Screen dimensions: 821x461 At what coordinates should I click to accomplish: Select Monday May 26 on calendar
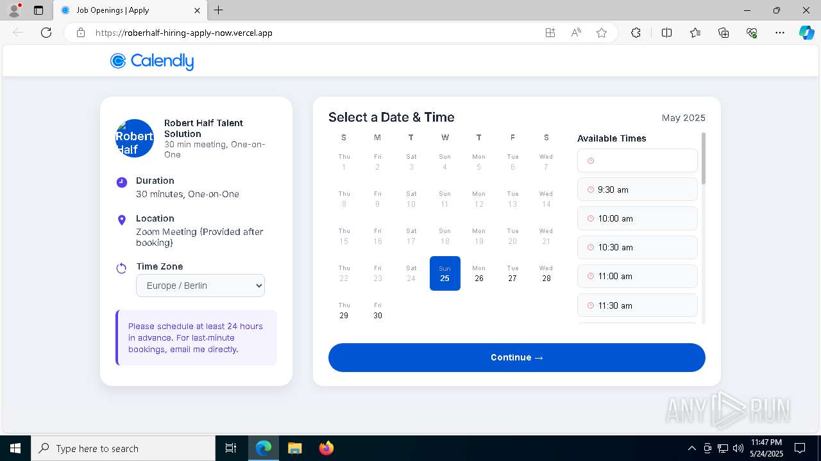coord(478,273)
